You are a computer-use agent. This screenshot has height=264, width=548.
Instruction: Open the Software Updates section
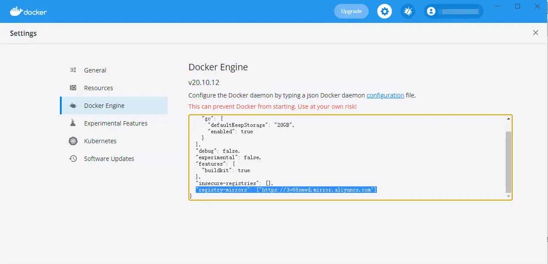[108, 158]
